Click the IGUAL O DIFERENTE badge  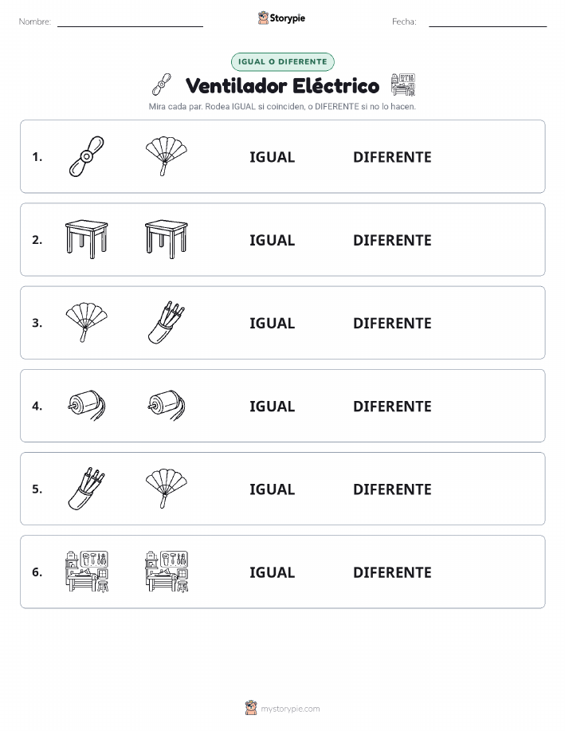(x=282, y=61)
